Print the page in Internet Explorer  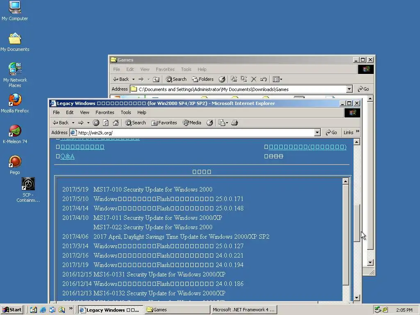[235, 123]
